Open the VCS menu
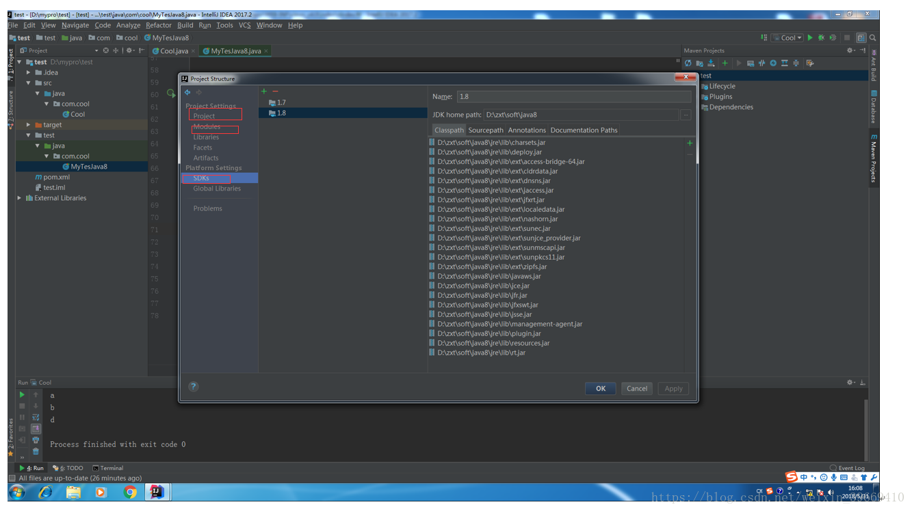 (244, 25)
